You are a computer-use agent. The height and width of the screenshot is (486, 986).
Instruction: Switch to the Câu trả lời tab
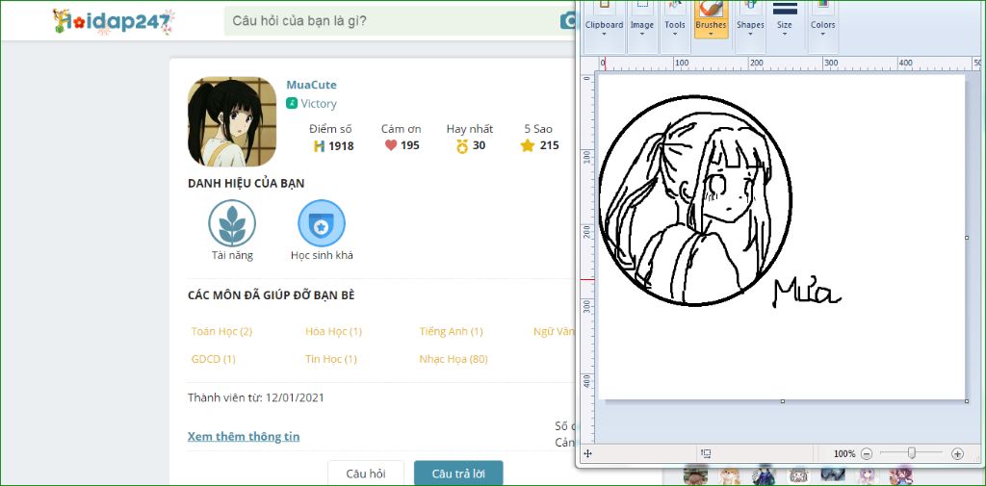tap(458, 473)
